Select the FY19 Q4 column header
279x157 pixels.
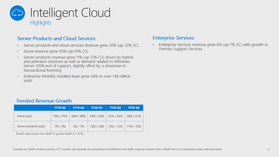coord(78,108)
